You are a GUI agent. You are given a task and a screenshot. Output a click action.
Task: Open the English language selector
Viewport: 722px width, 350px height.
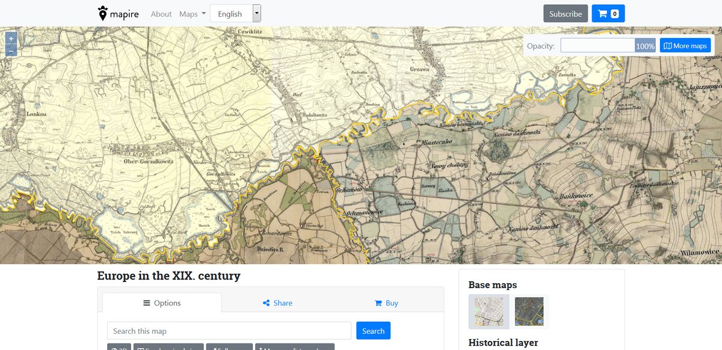click(x=231, y=13)
